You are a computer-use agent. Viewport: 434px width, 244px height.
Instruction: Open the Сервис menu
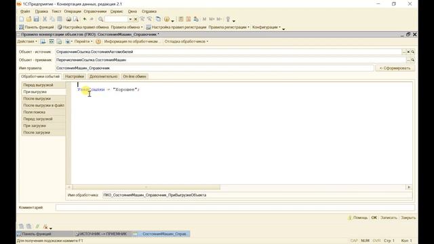(117, 12)
